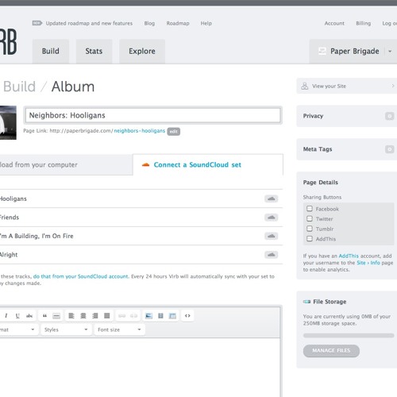Switch to the Stats tab

pos(94,51)
